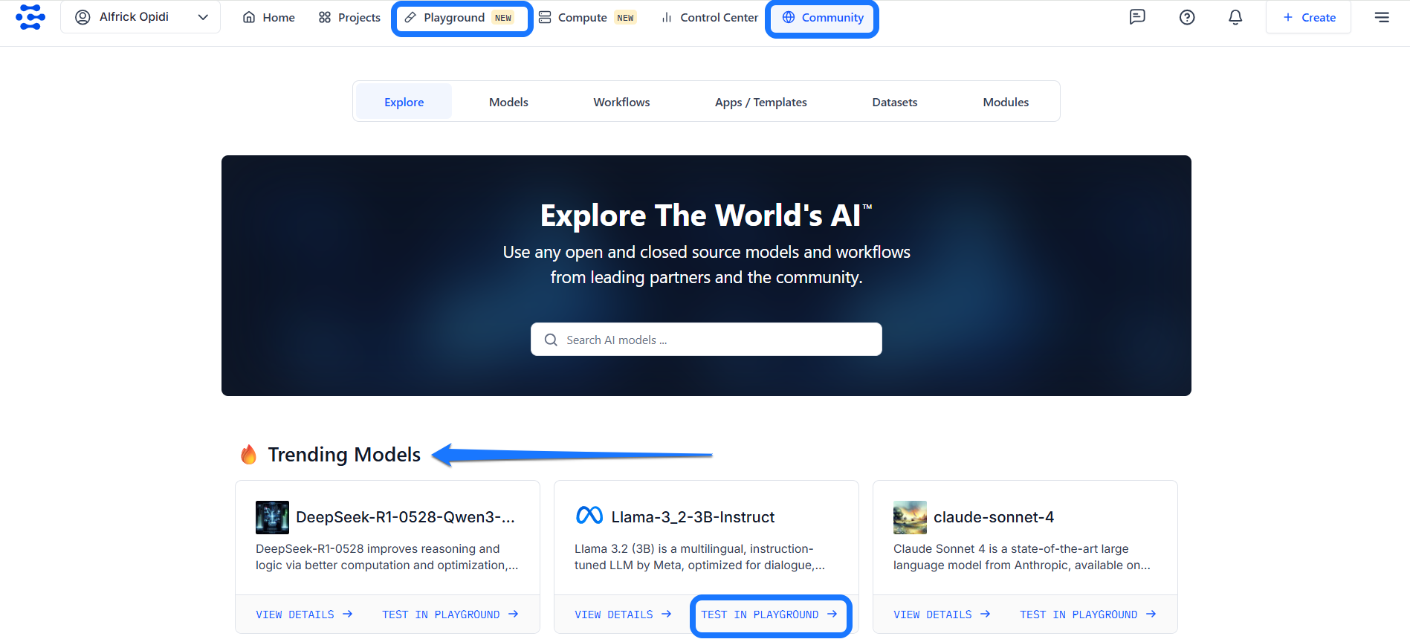Click the DeepSeek-R1 model thumbnail image
The image size is (1410, 642).
click(272, 517)
